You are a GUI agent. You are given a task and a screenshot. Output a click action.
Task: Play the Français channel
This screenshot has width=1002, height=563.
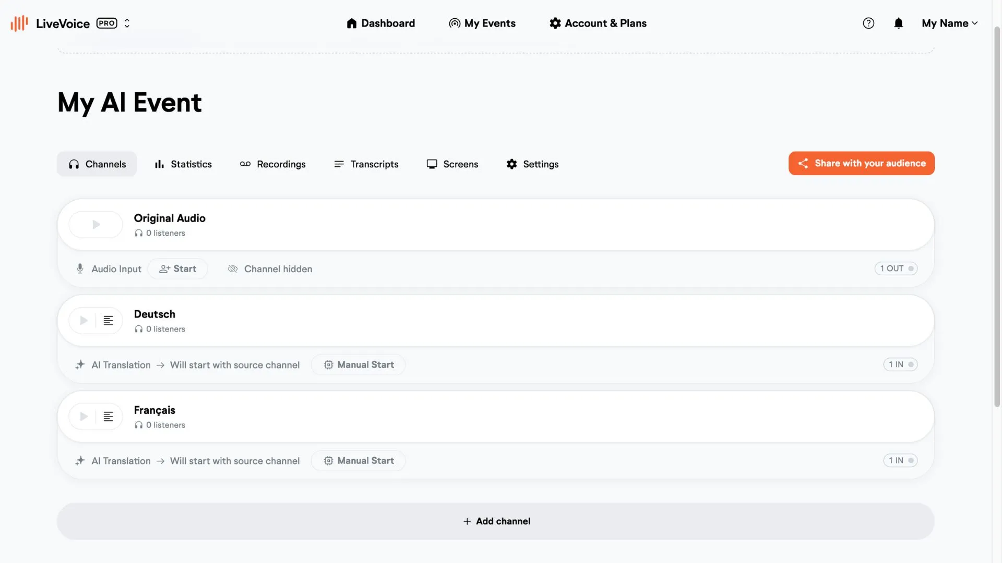pyautogui.click(x=83, y=417)
